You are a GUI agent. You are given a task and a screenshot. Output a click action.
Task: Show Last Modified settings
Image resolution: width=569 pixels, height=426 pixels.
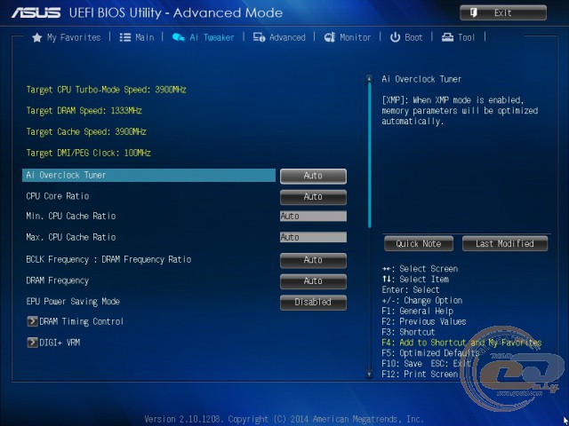click(x=505, y=243)
